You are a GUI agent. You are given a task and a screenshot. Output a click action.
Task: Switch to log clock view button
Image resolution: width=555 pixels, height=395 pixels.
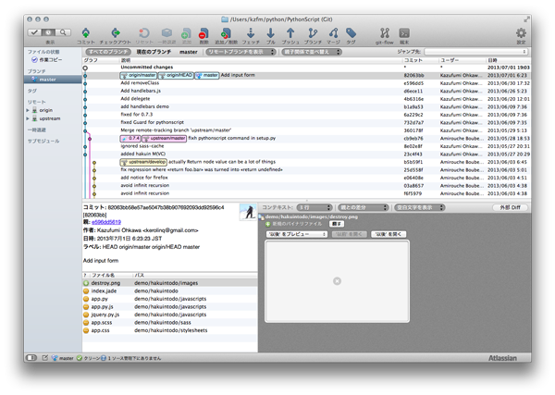(x=48, y=32)
